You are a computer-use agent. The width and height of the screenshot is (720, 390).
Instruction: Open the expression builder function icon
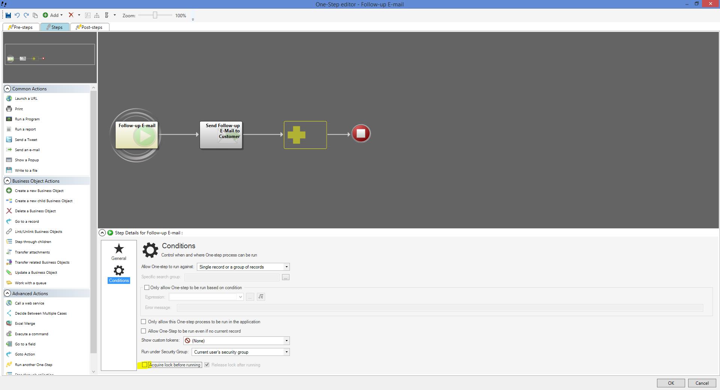[261, 297]
